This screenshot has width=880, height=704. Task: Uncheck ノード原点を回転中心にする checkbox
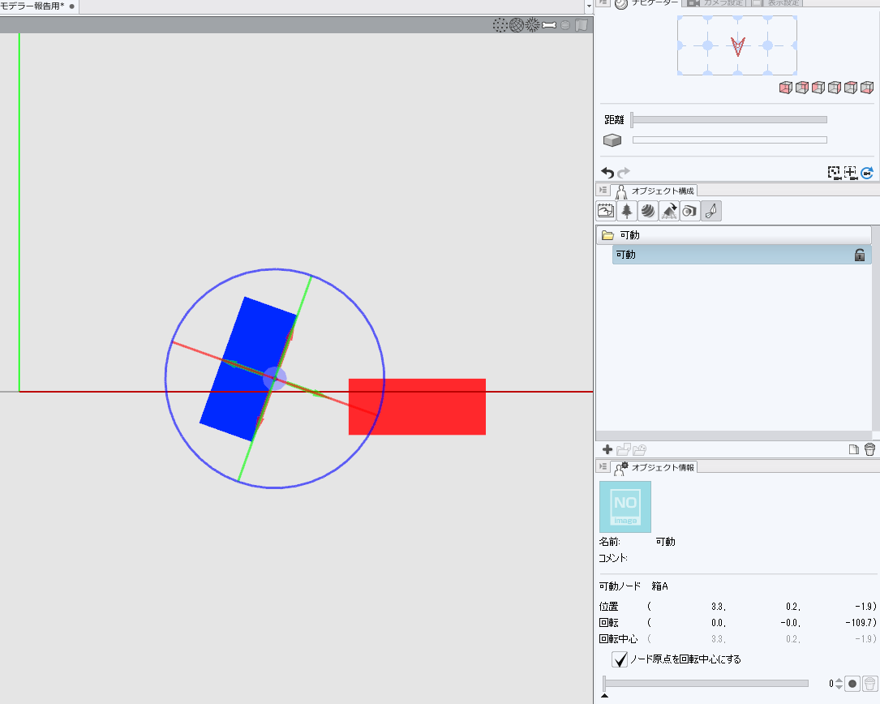point(620,659)
